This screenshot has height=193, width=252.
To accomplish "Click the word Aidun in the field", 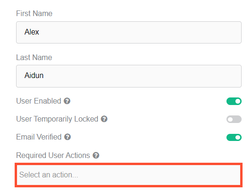I will click(x=34, y=75).
